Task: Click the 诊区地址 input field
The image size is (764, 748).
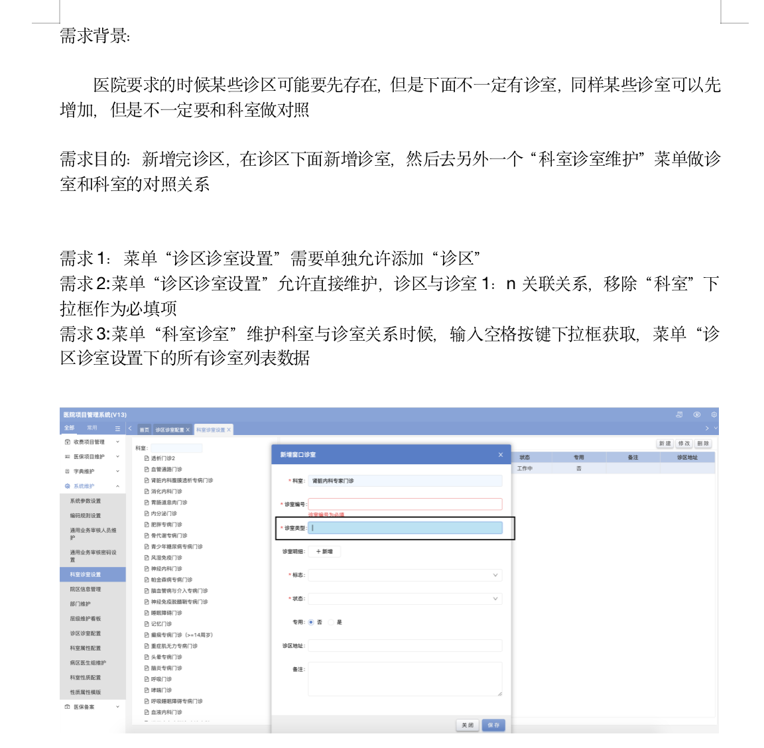Action: tap(405, 646)
